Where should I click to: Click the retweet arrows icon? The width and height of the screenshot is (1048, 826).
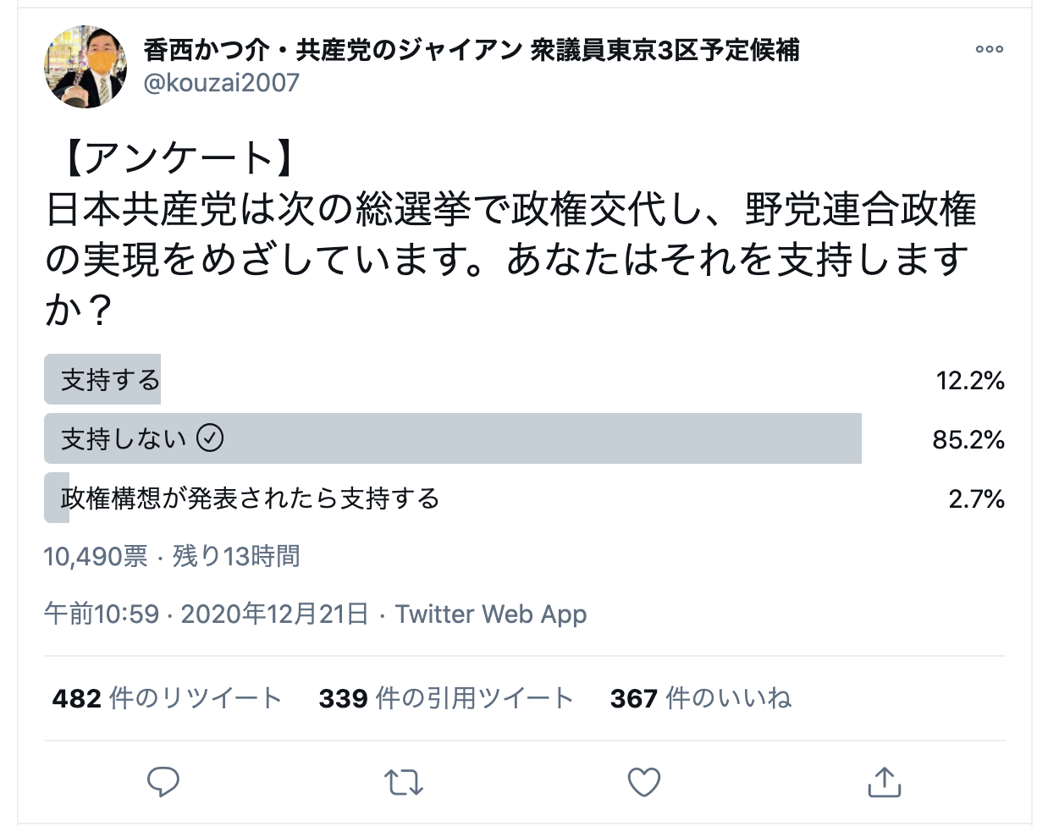pyautogui.click(x=403, y=782)
